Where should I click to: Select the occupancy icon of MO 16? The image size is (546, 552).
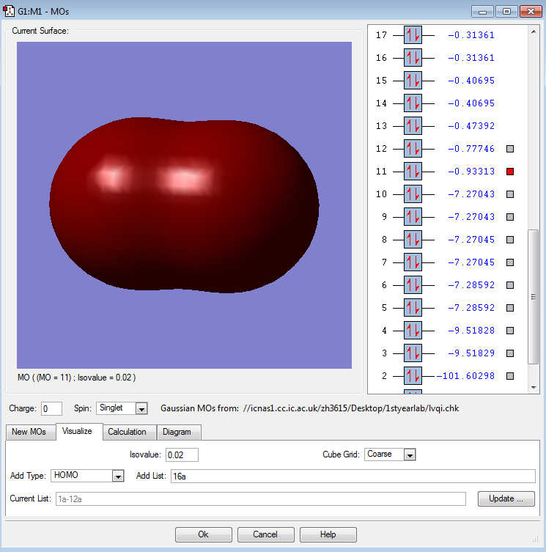(x=413, y=58)
